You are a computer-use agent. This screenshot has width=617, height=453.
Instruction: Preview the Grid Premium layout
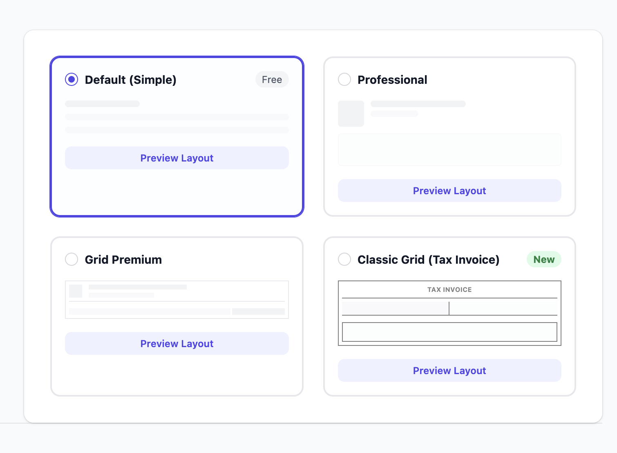click(x=177, y=343)
